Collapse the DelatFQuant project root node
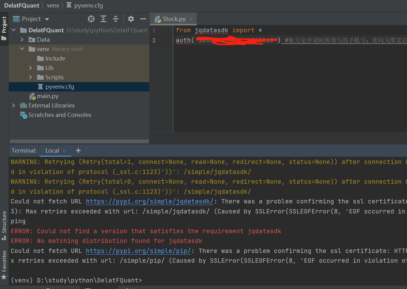407x289 pixels. [x=13, y=30]
